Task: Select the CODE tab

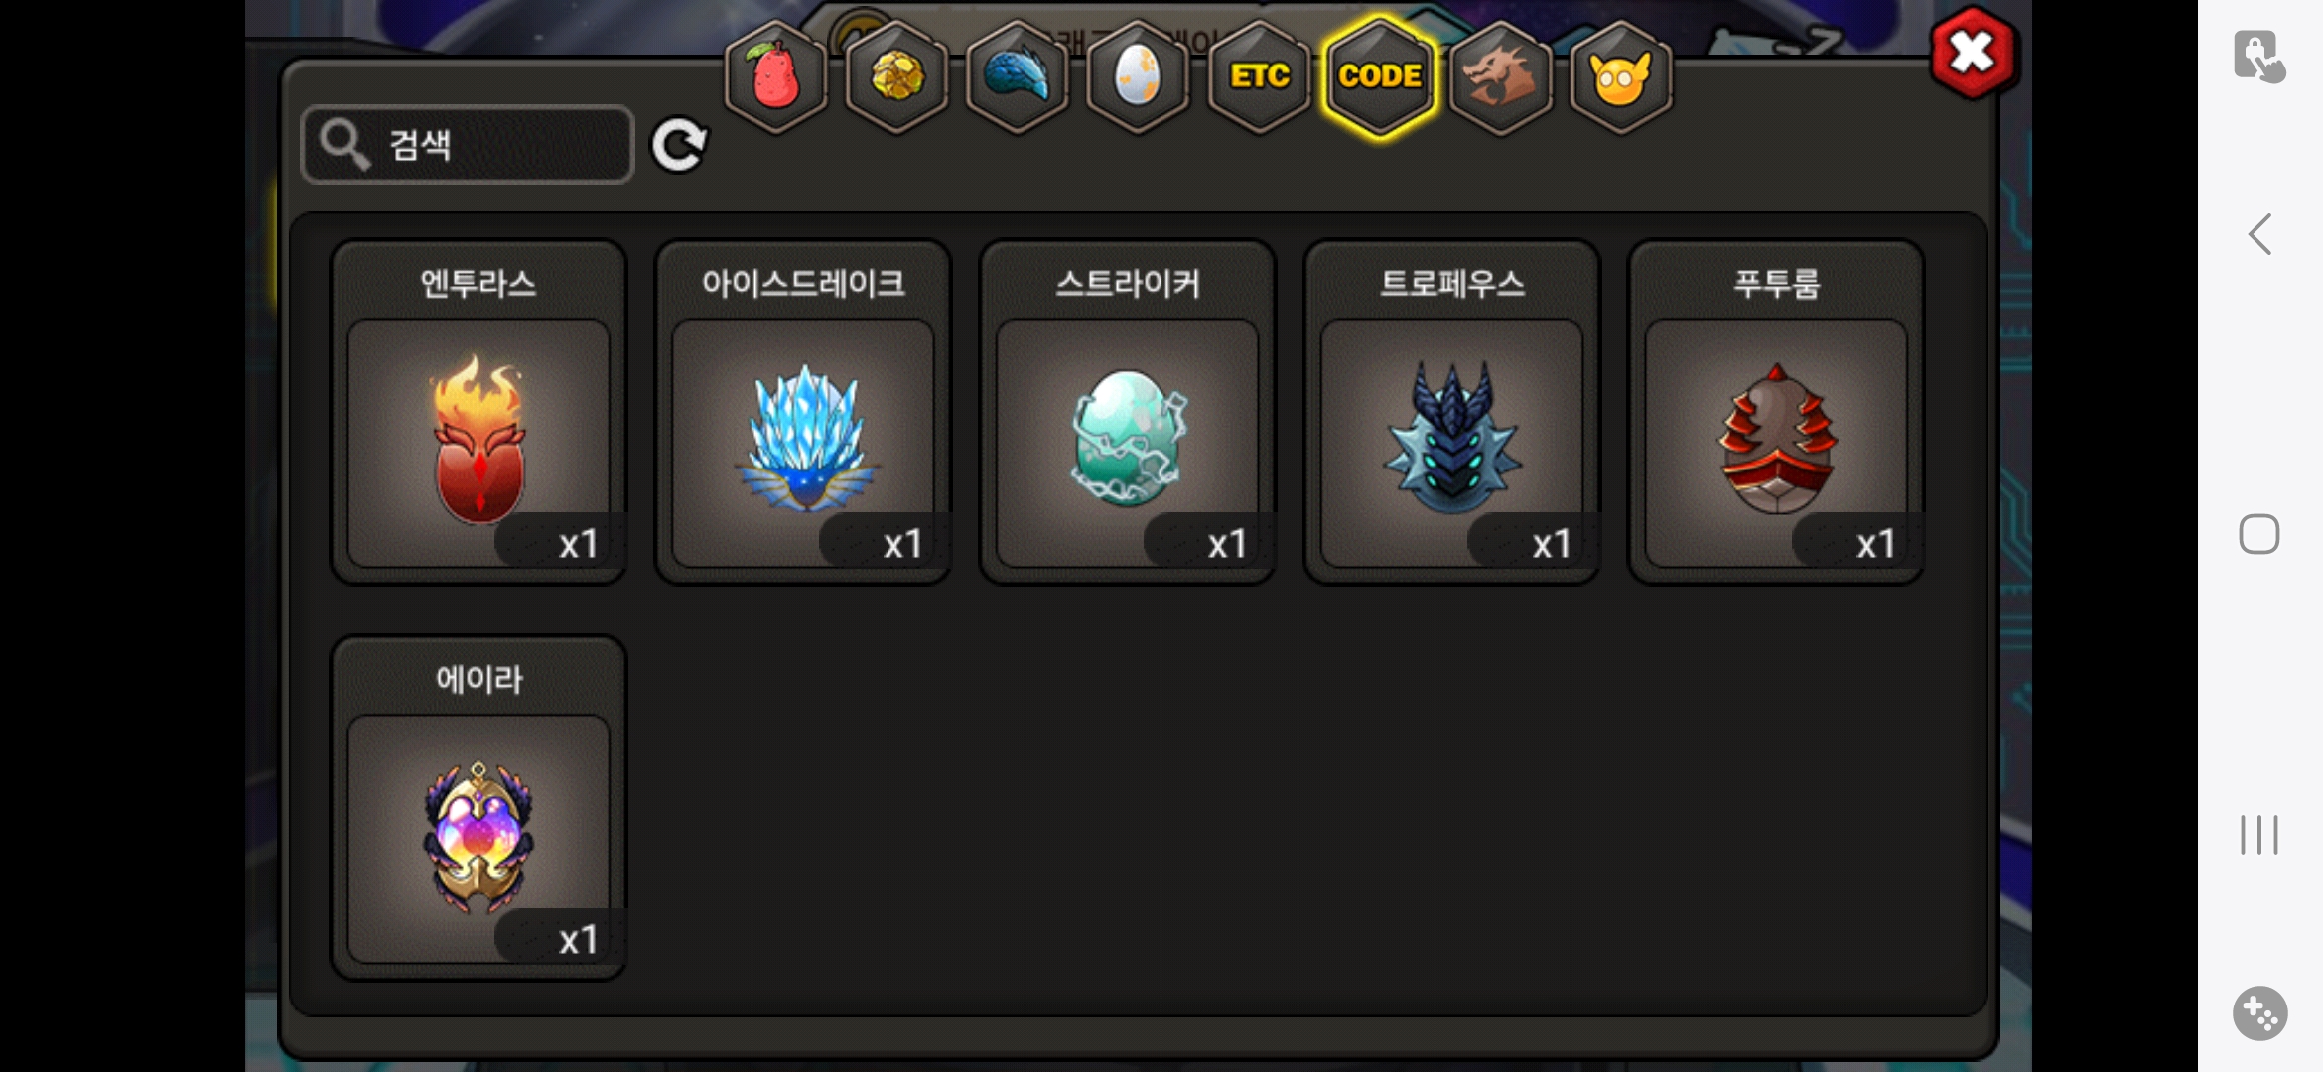Action: pyautogui.click(x=1380, y=76)
